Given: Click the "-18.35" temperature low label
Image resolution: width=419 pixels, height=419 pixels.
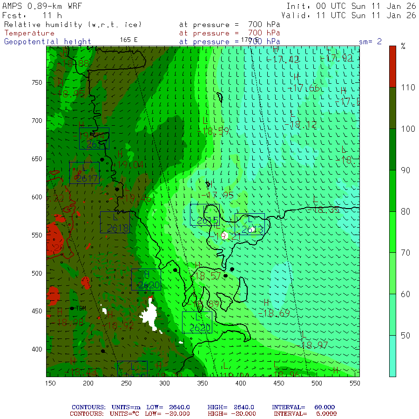Looking at the screenshot, I should pyautogui.click(x=324, y=209).
